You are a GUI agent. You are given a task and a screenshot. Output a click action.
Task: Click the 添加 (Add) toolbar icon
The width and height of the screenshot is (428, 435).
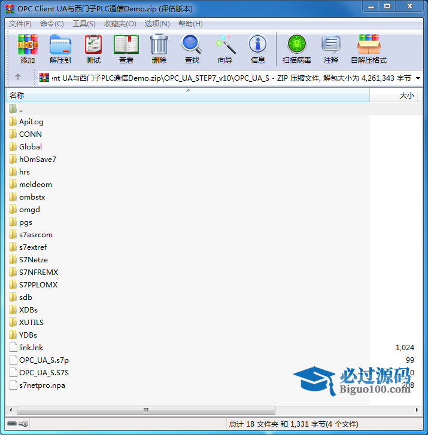(x=28, y=49)
